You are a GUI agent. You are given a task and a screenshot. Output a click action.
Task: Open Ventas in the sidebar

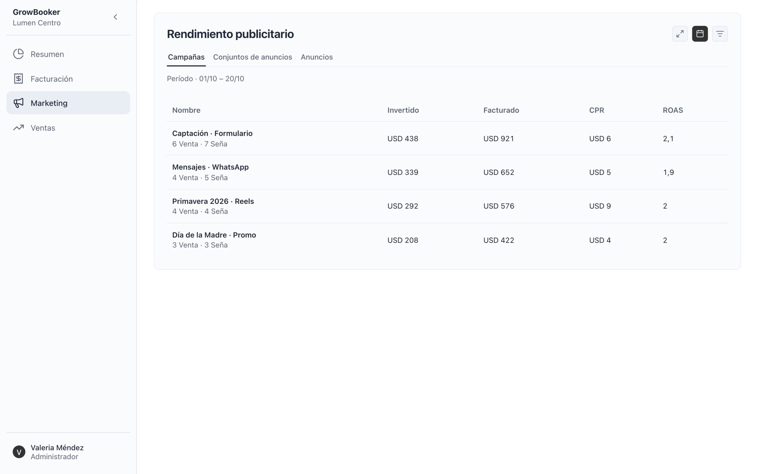pos(68,128)
